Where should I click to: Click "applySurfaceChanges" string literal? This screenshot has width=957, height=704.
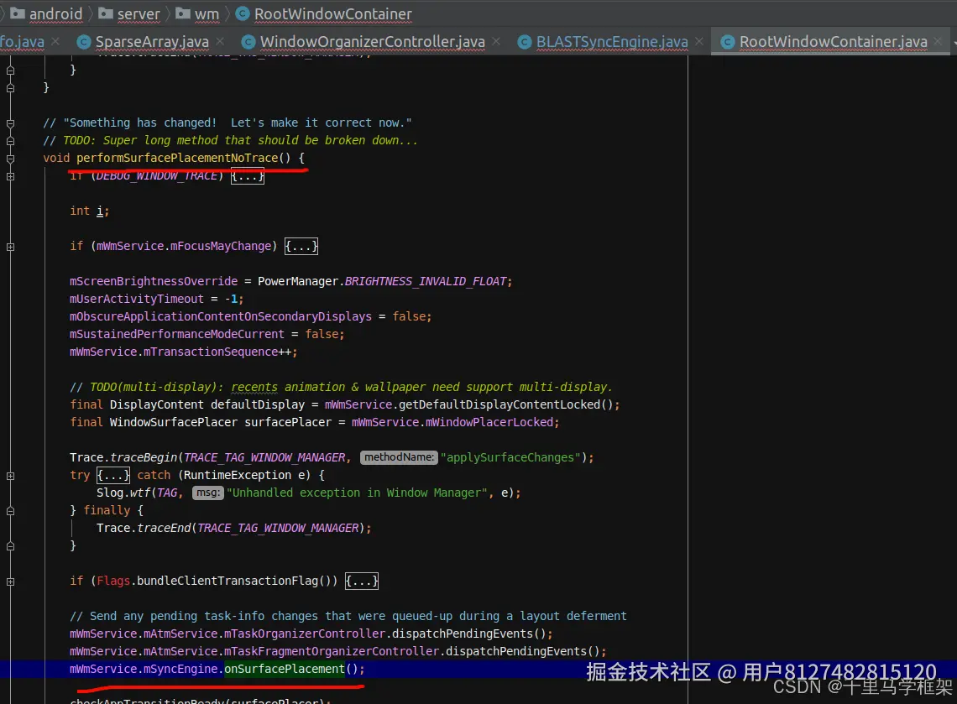point(510,457)
